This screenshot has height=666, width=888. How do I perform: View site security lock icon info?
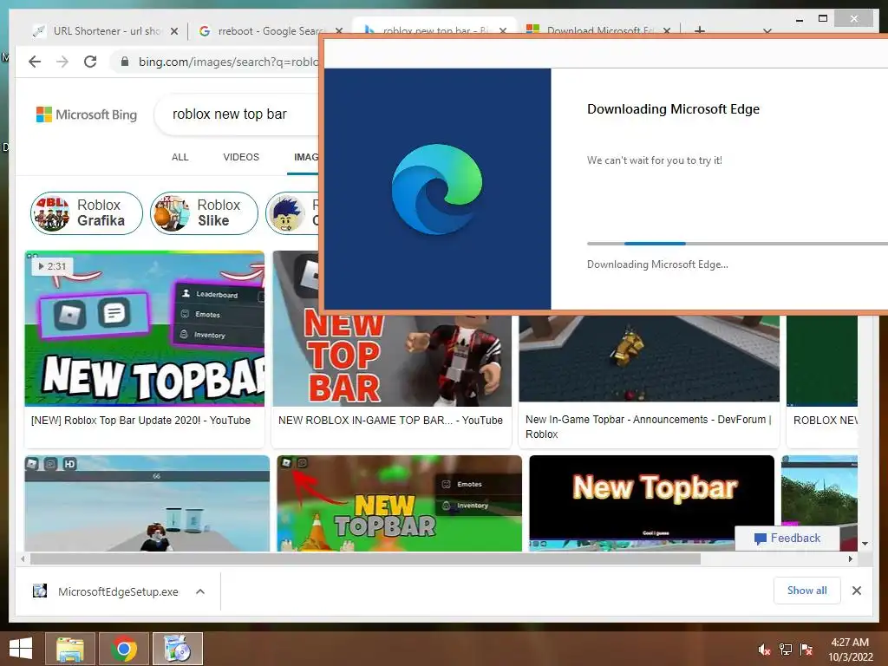pos(125,62)
